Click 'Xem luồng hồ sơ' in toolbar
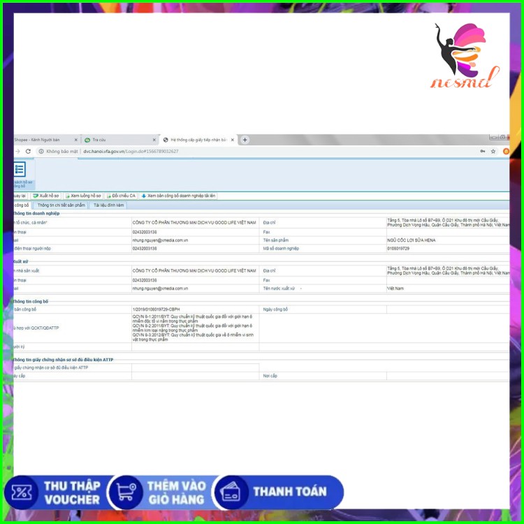524x524 pixels. [x=83, y=196]
